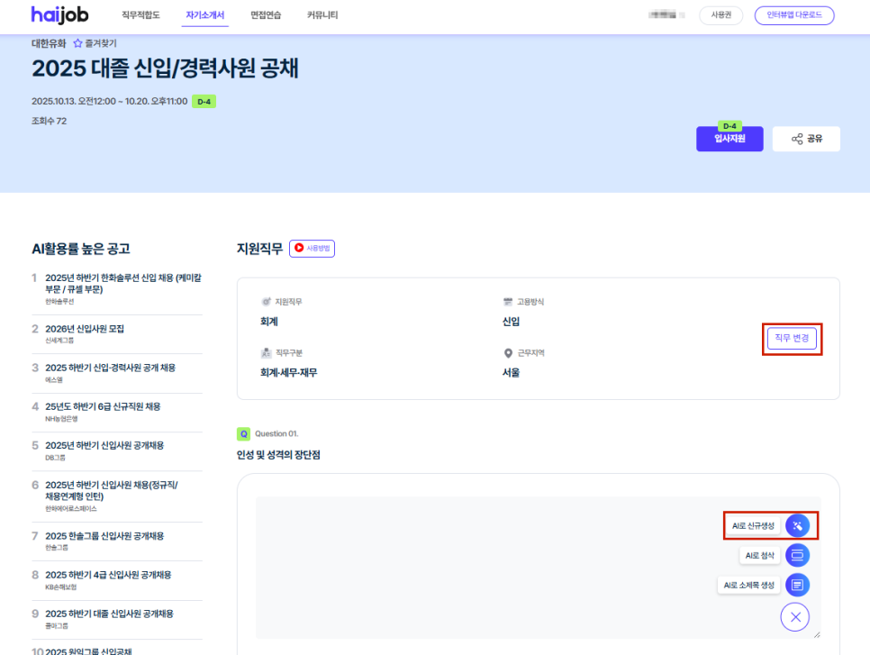Click the 사용권 button
This screenshot has height=655, width=870.
[x=720, y=15]
